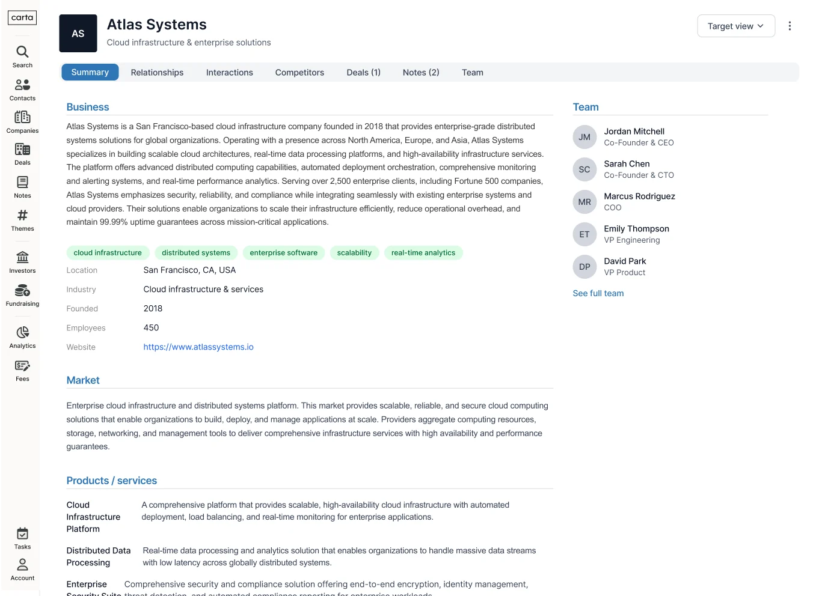
Task: Open Deals in the sidebar
Action: (22, 154)
